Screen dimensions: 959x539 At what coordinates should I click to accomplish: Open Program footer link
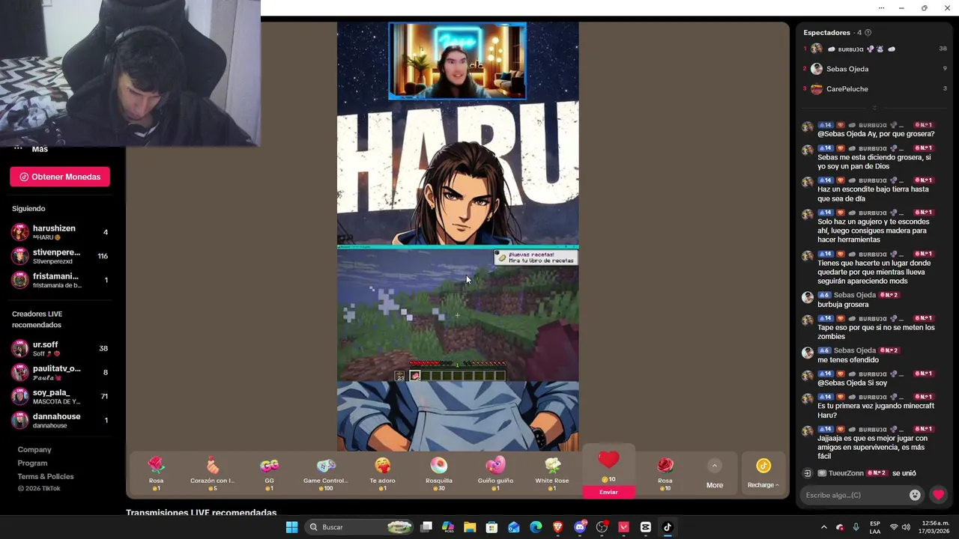pyautogui.click(x=32, y=463)
